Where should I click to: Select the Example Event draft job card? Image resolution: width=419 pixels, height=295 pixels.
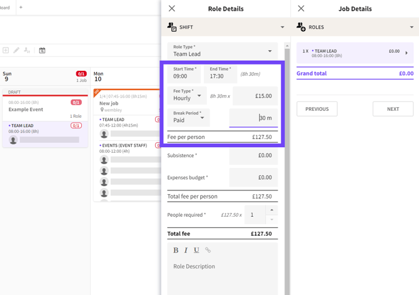coord(45,107)
